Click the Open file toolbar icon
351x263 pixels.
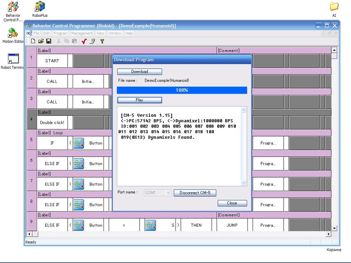pos(41,41)
